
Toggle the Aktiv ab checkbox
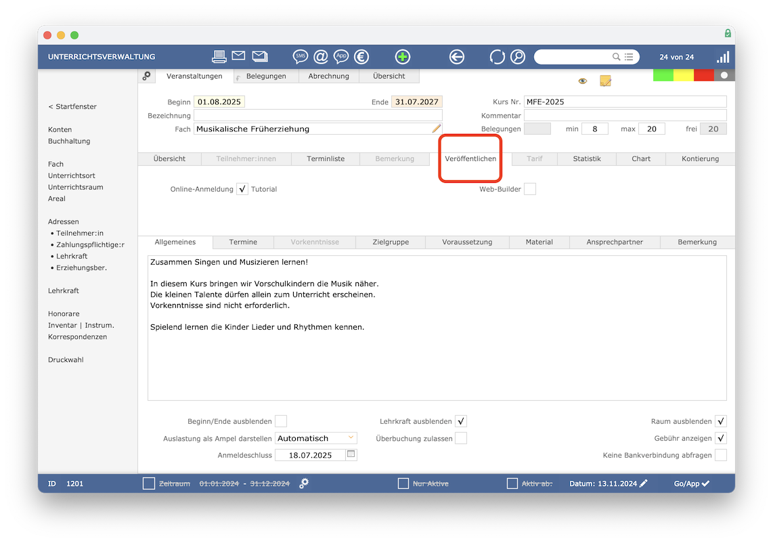[512, 483]
